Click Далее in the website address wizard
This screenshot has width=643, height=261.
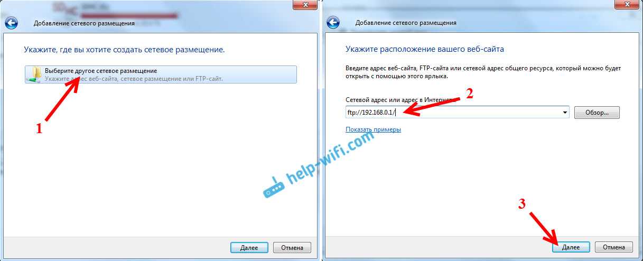pyautogui.click(x=571, y=247)
